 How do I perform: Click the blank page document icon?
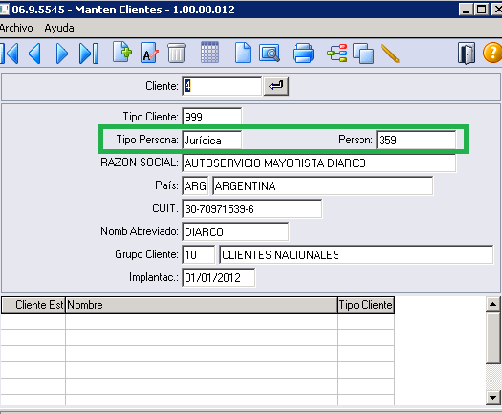click(x=243, y=53)
